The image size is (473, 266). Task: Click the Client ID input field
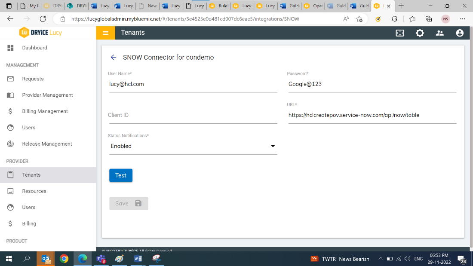click(193, 115)
